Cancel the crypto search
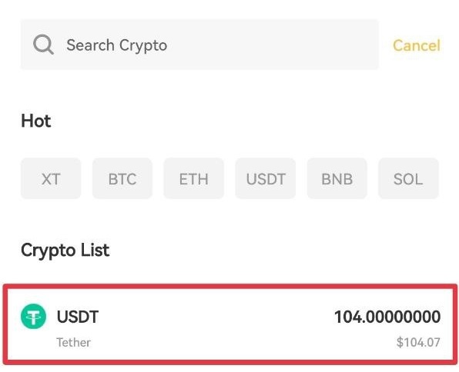 point(417,45)
